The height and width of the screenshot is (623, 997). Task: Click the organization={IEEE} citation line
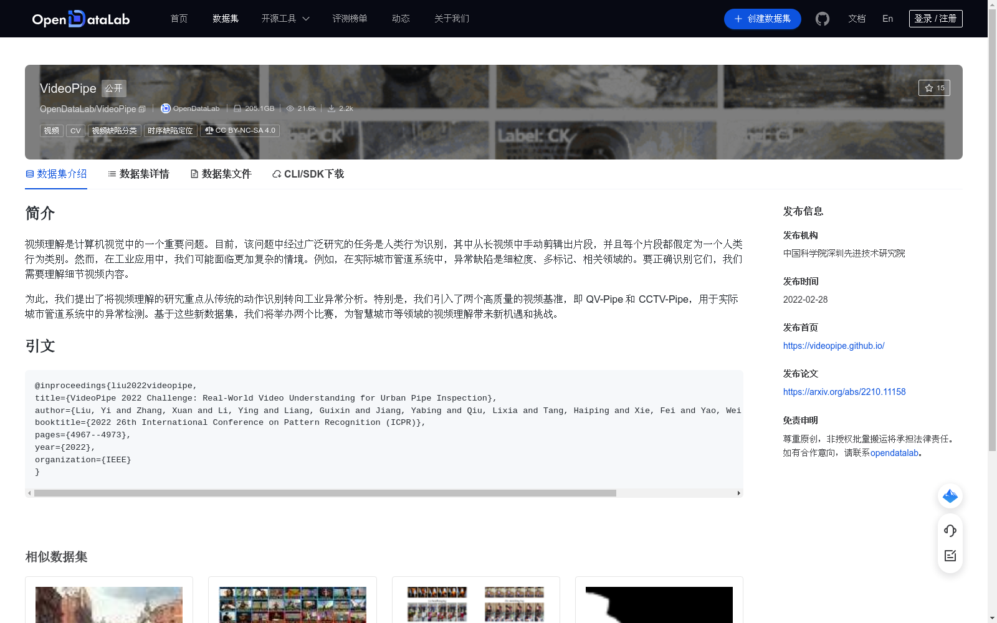(83, 460)
